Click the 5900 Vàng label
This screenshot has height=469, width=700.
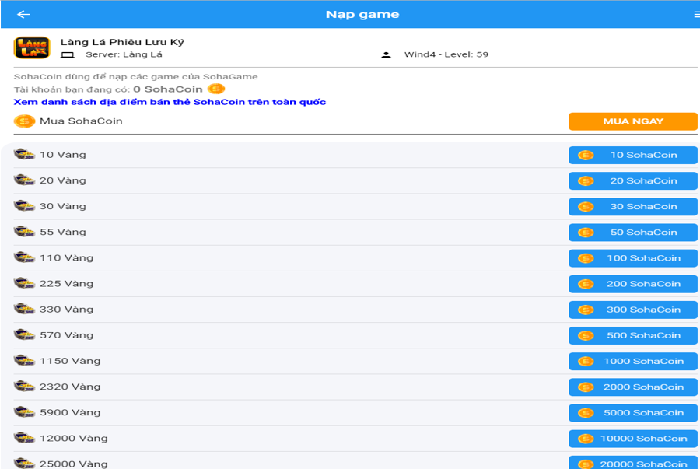pos(70,413)
